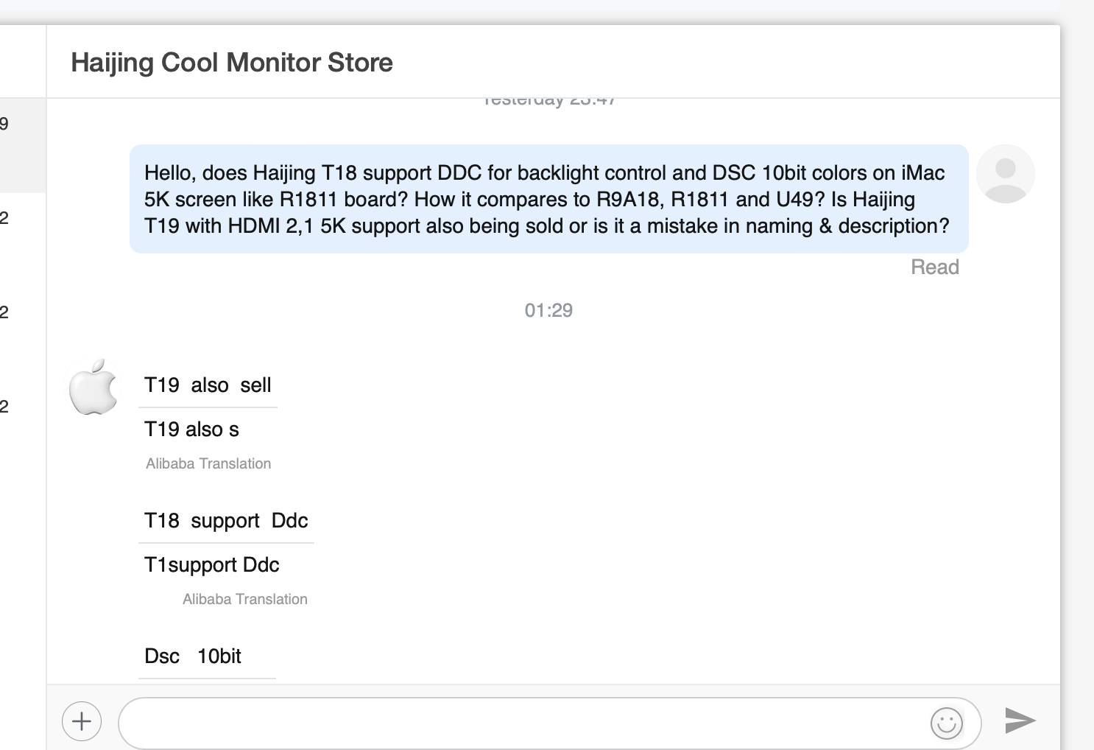
Task: Send the message with paper plane icon
Action: click(1020, 720)
